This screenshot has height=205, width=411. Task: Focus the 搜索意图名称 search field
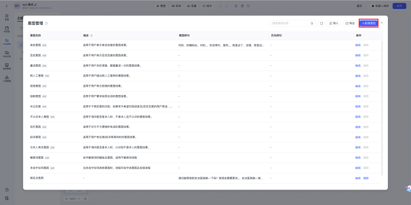[289, 23]
